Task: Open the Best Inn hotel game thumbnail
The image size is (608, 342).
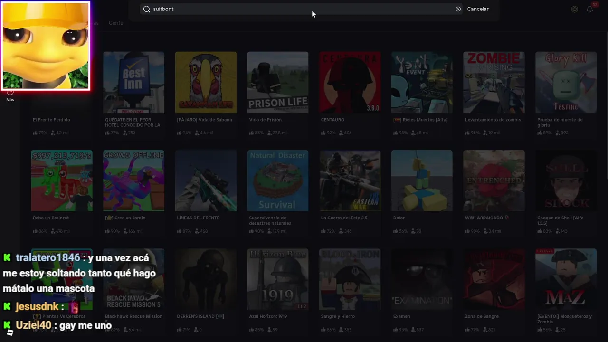Action: [133, 82]
